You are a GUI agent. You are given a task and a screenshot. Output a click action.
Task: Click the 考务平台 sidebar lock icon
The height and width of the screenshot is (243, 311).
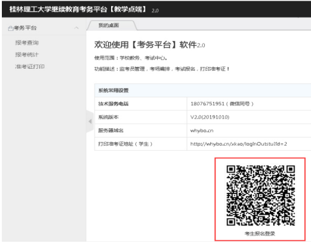11,29
